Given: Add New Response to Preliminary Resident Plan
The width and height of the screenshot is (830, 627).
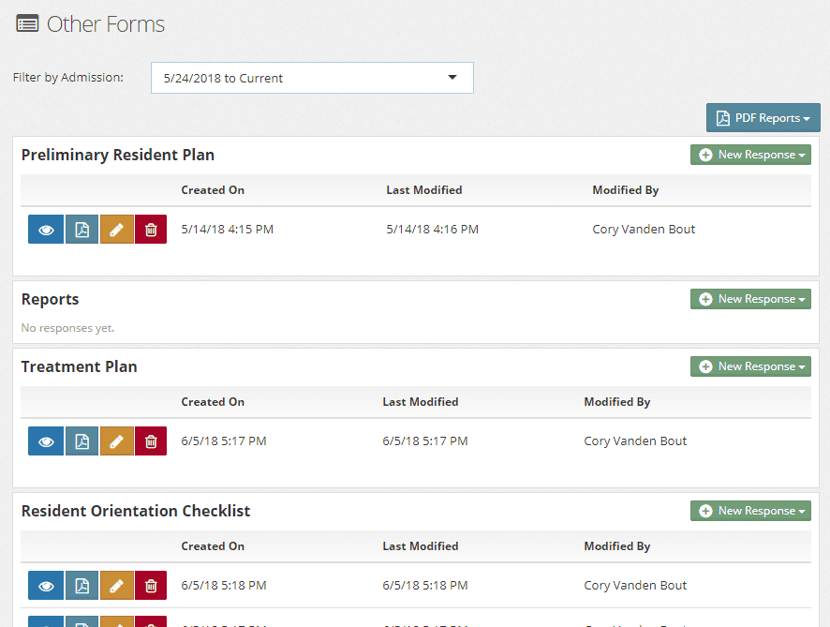Looking at the screenshot, I should pyautogui.click(x=750, y=155).
